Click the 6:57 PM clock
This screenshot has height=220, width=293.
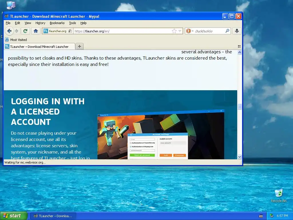coord(282,216)
